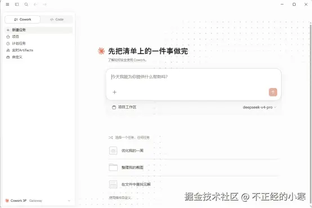The height and width of the screenshot is (208, 312).
Task: Focus the 今天我能为你提供什么帮助吗 input box
Action: pyautogui.click(x=193, y=77)
